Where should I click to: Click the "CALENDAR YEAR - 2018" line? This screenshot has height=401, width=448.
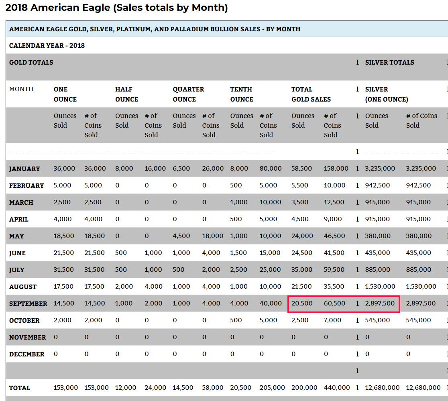point(47,46)
